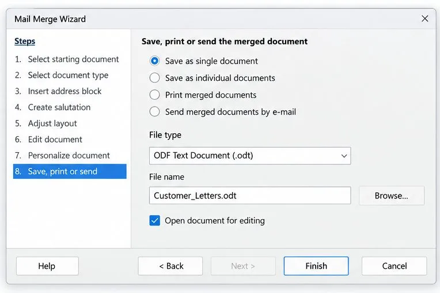Screen dimensions: 440x293
Task: Open Help for the wizard
Action: pos(47,266)
